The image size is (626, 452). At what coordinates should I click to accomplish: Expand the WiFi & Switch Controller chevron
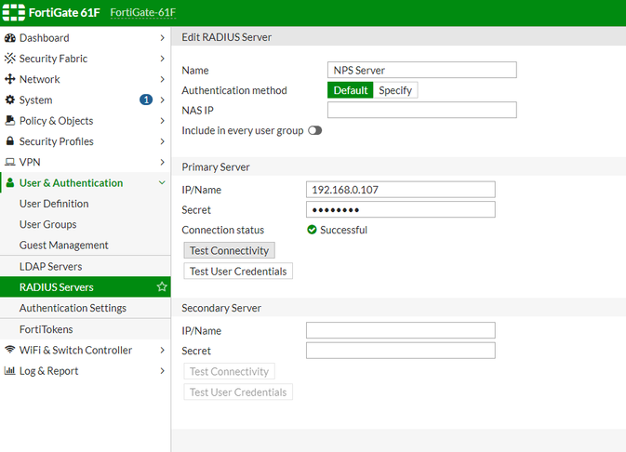tap(162, 351)
